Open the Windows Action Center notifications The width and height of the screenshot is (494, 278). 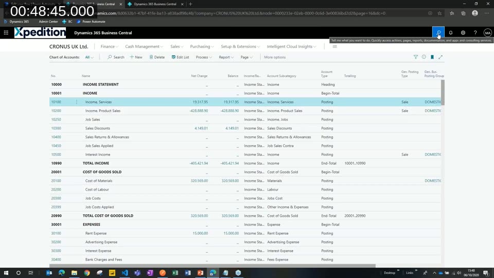486,273
